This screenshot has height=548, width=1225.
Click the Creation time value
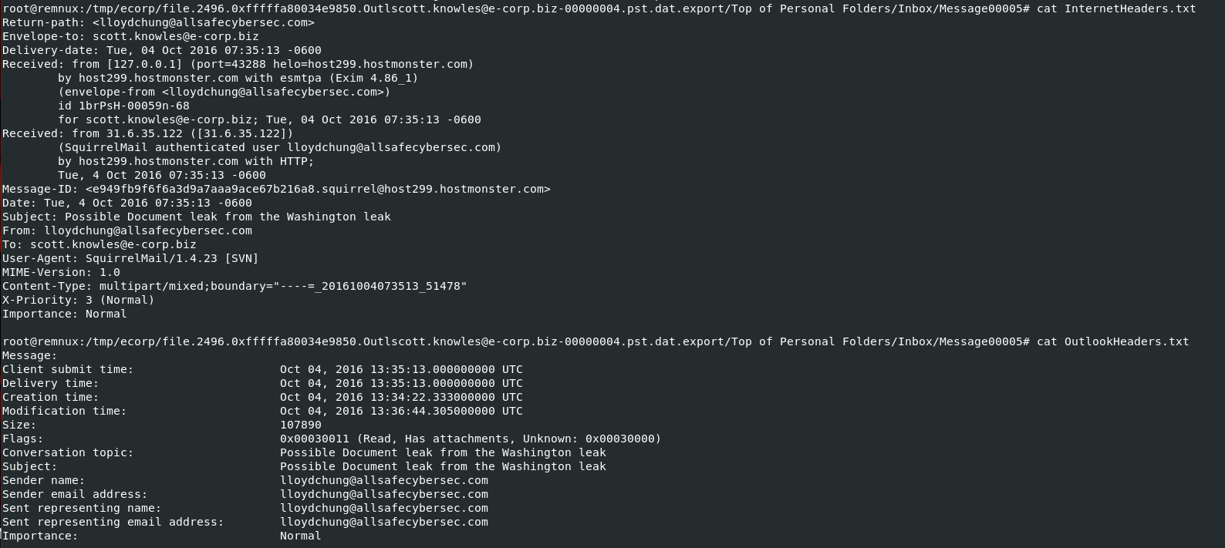(401, 397)
